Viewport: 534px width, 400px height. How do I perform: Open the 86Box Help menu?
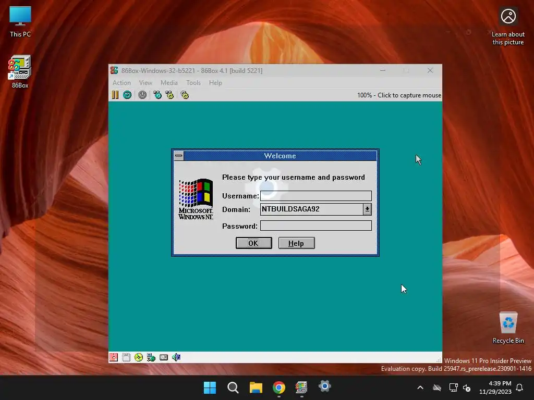tap(215, 83)
